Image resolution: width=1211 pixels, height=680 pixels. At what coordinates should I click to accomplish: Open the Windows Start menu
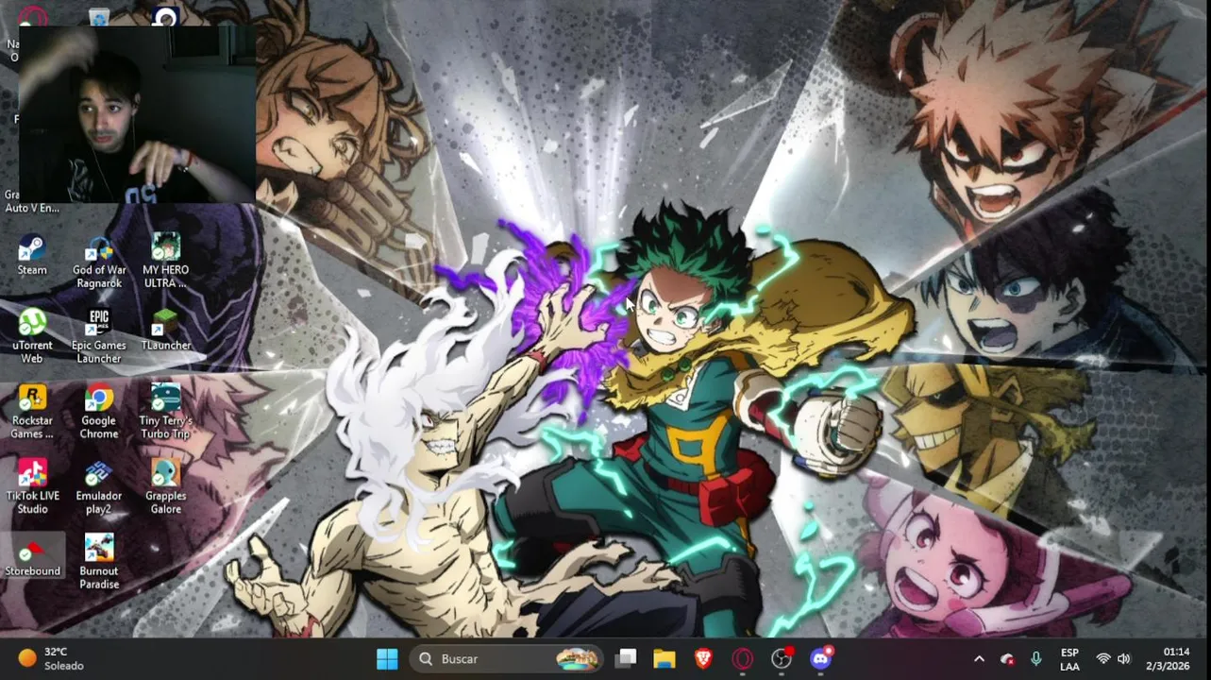[387, 659]
